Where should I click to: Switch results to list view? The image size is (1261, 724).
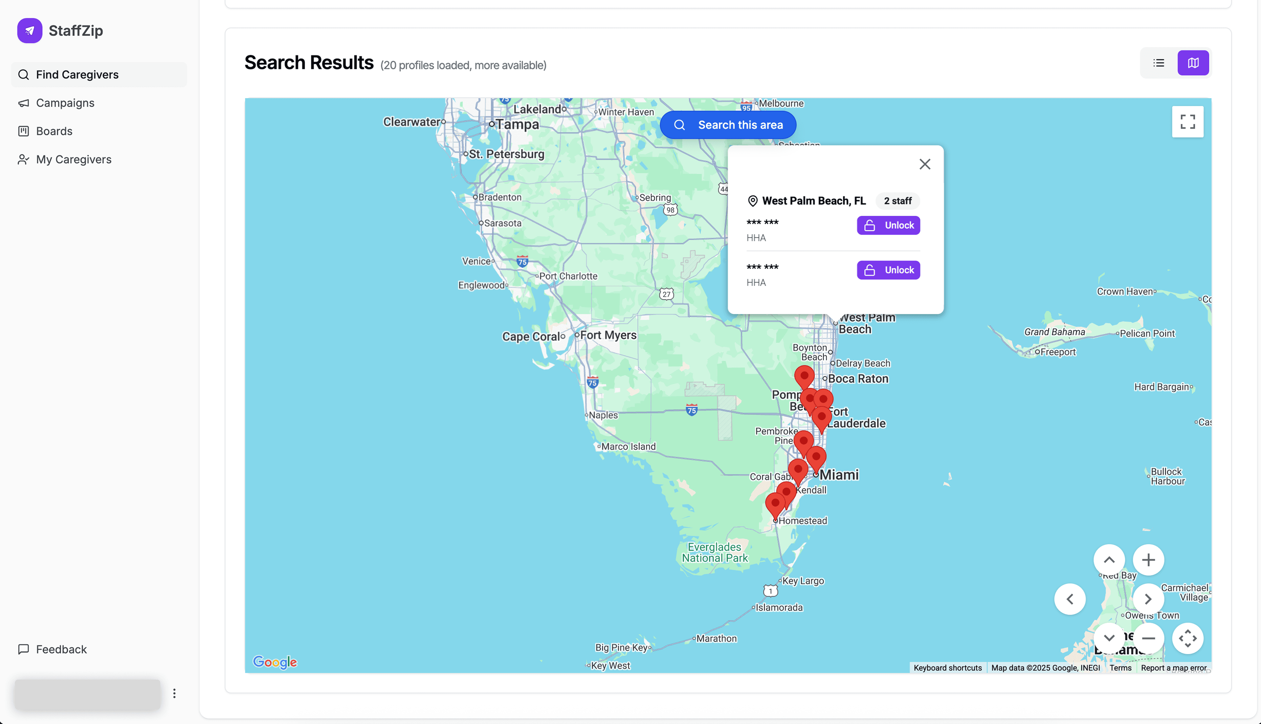(x=1159, y=63)
